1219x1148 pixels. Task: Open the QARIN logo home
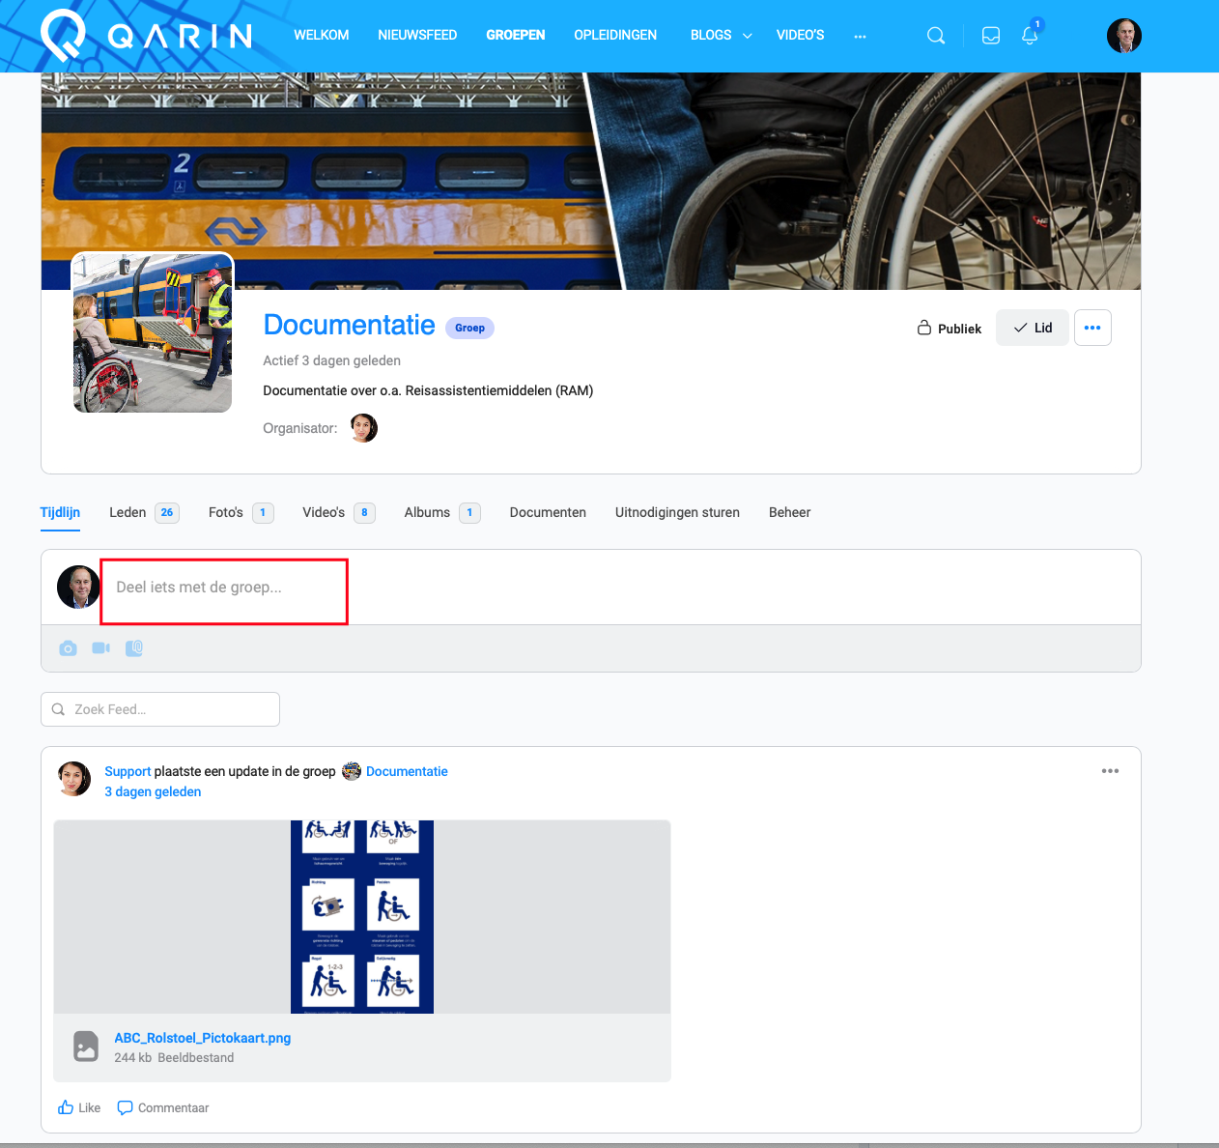145,36
